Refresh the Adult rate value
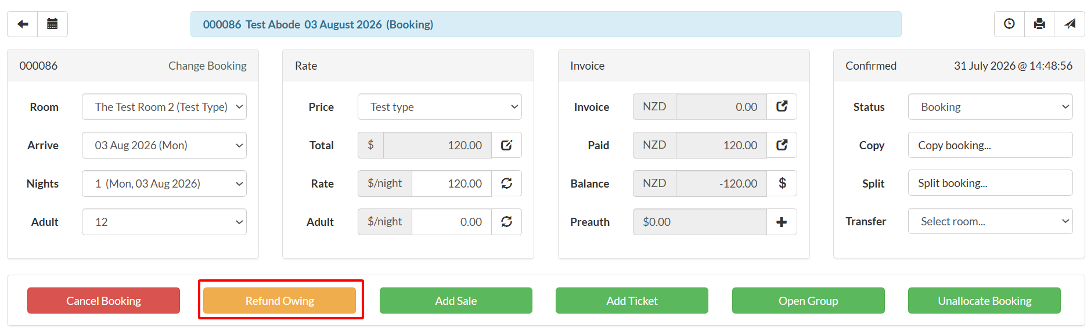 (x=506, y=222)
